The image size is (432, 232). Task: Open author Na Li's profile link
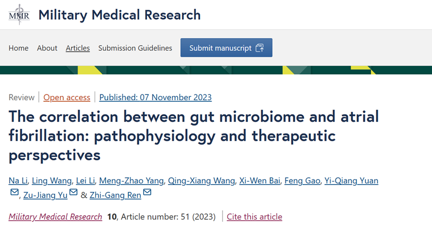coord(18,181)
